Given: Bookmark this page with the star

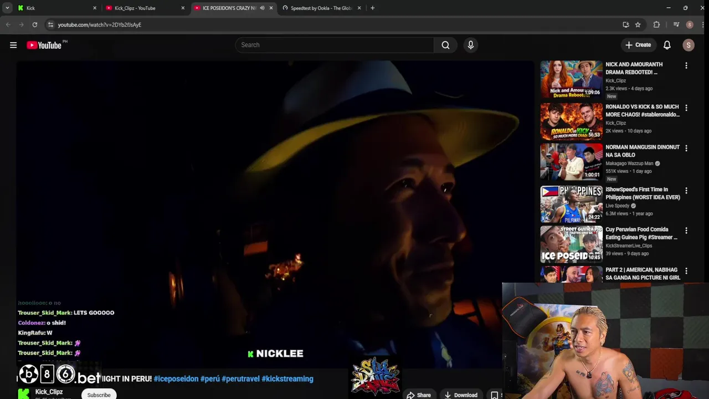Looking at the screenshot, I should click(638, 24).
